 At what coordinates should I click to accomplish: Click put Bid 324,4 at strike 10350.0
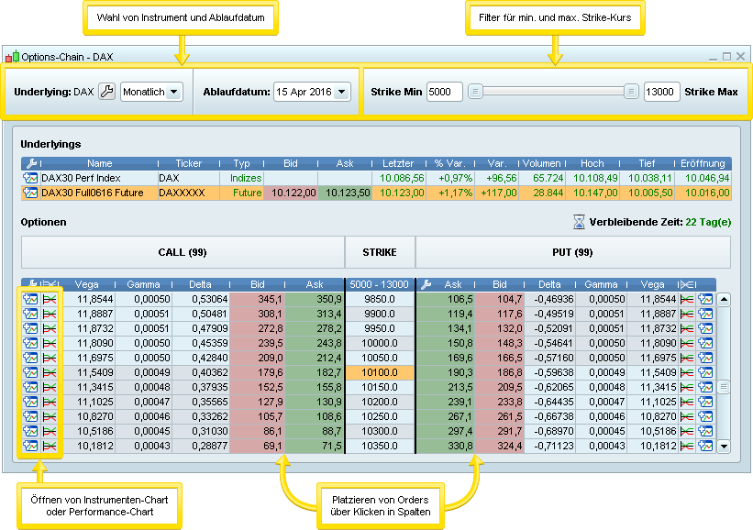(499, 446)
